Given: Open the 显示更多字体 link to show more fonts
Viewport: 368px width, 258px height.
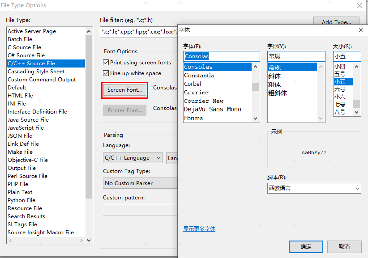Looking at the screenshot, I should click(x=199, y=228).
